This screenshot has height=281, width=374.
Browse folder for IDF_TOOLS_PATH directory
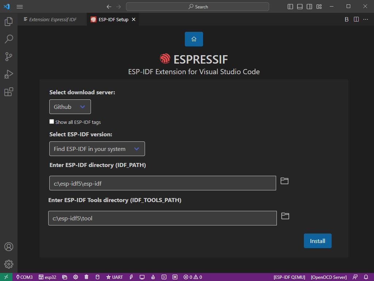(285, 216)
